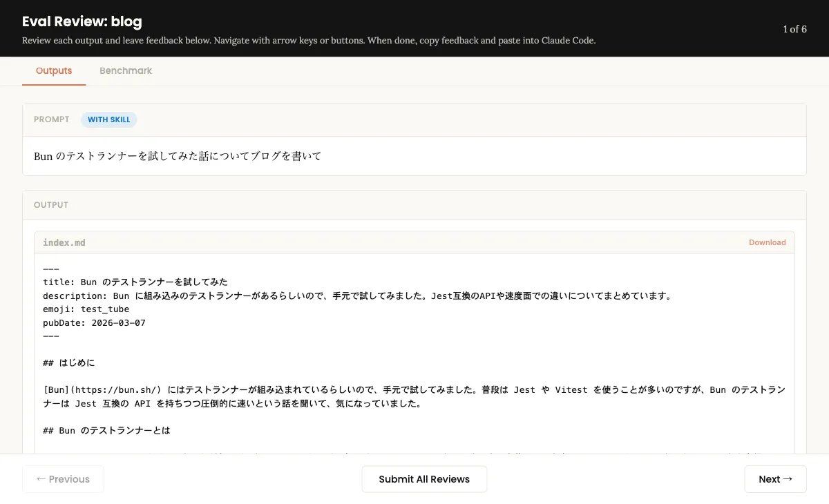Click Submit All Reviews button
Screen dimensions: 829x504
pyautogui.click(x=424, y=479)
